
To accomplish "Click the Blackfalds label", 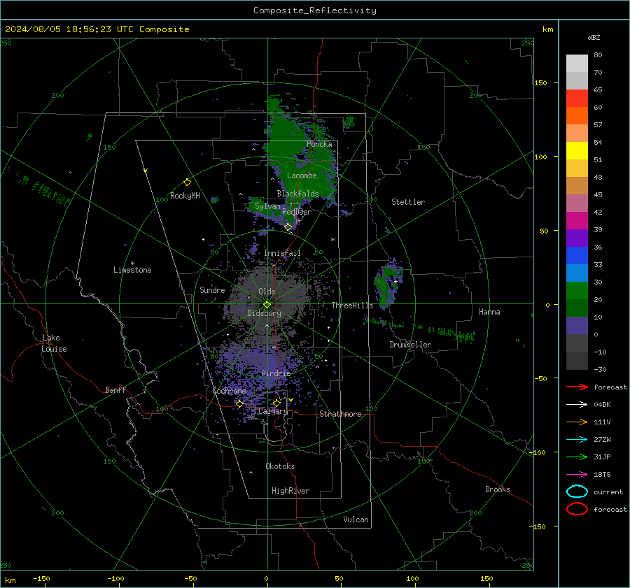I will tap(297, 194).
